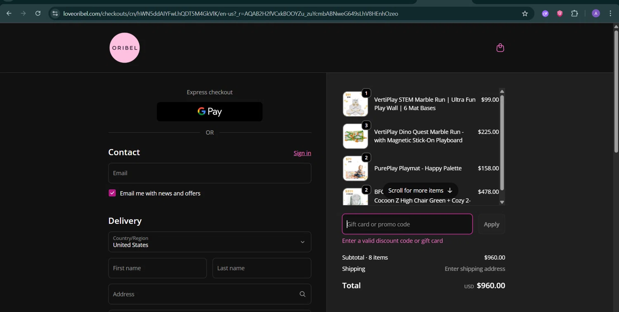Click the Apply promo code button

[491, 224]
